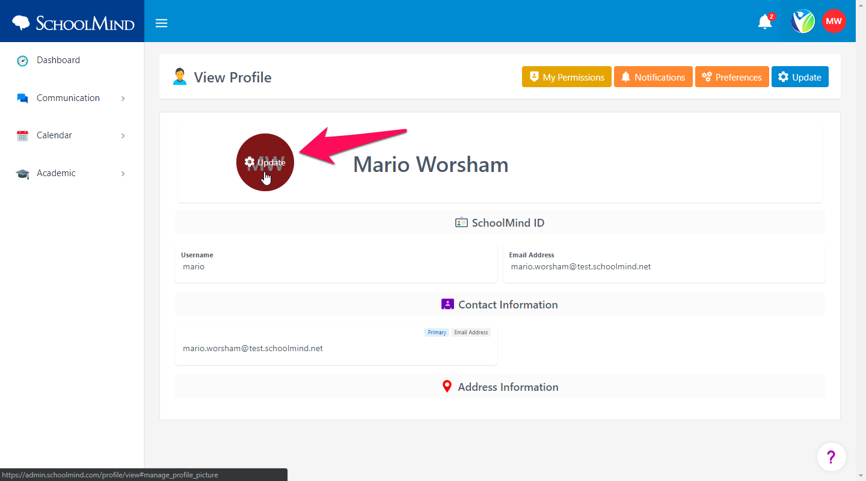The height and width of the screenshot is (481, 866).
Task: Click the SchoolMind ID card icon
Action: (461, 222)
